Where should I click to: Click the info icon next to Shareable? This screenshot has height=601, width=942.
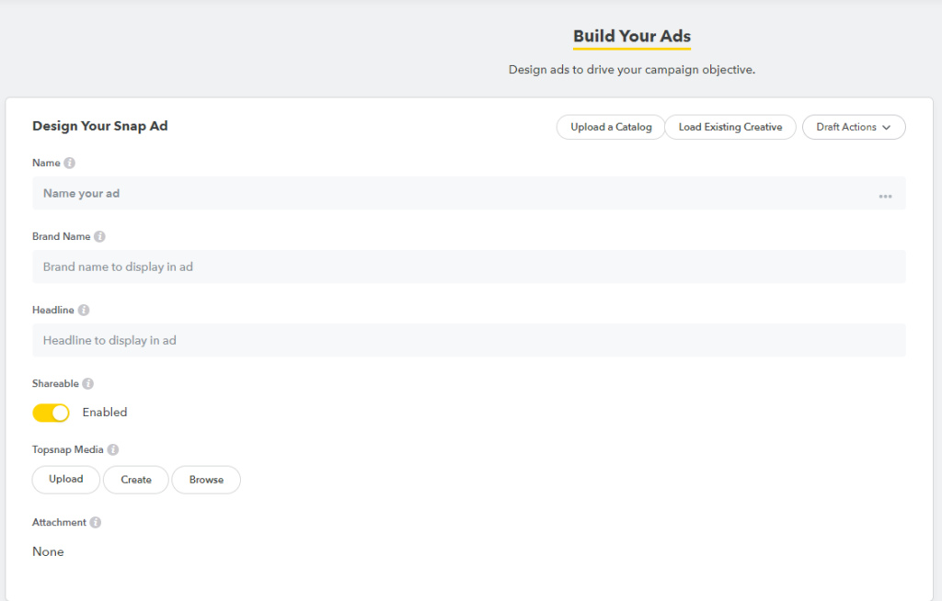click(88, 384)
